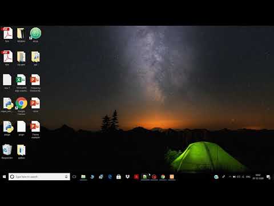Image resolution: width=274 pixels, height=206 pixels.
Task: Open Microsoft Store in the taskbar
Action: [119, 177]
